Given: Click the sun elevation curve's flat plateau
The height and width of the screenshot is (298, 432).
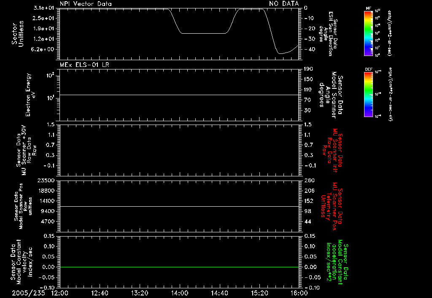Looking at the screenshot, I should (x=203, y=34).
